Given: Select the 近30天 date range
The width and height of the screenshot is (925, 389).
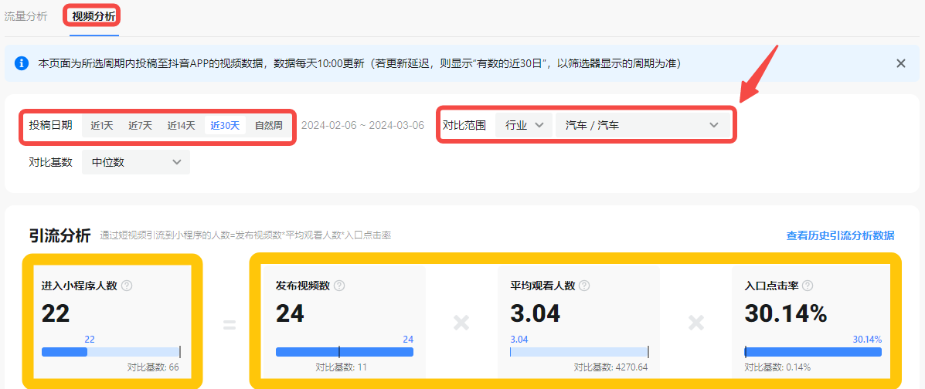Looking at the screenshot, I should [x=225, y=125].
